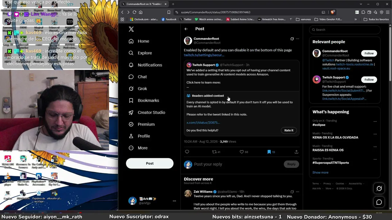Open options for #SupercopaXTNTSports trend
Viewport: 392px width, 220px height.
coord(375,159)
